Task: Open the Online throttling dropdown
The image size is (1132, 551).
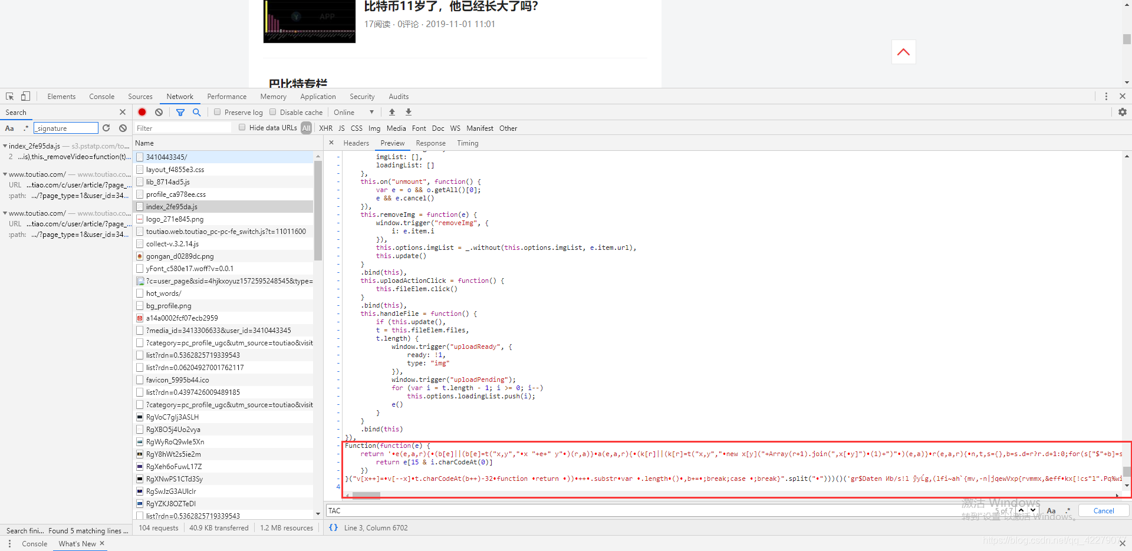Action: point(354,112)
